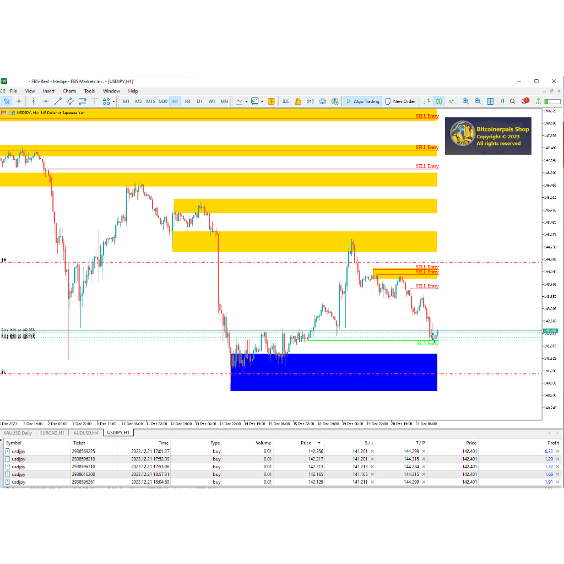Select the text label tool

[x=94, y=101]
